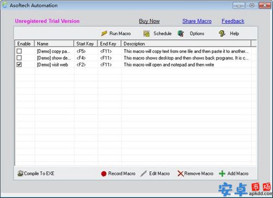
Task: Enable the show desktop demo macro checkbox
Action: [x=19, y=58]
